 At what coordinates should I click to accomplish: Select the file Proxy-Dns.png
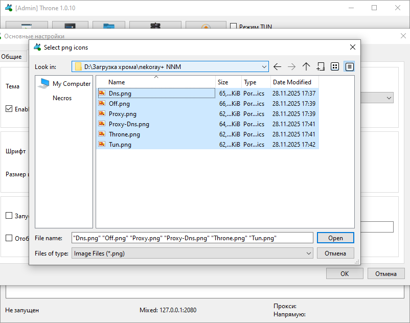coord(129,124)
